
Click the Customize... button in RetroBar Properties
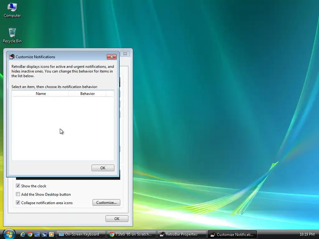point(106,202)
